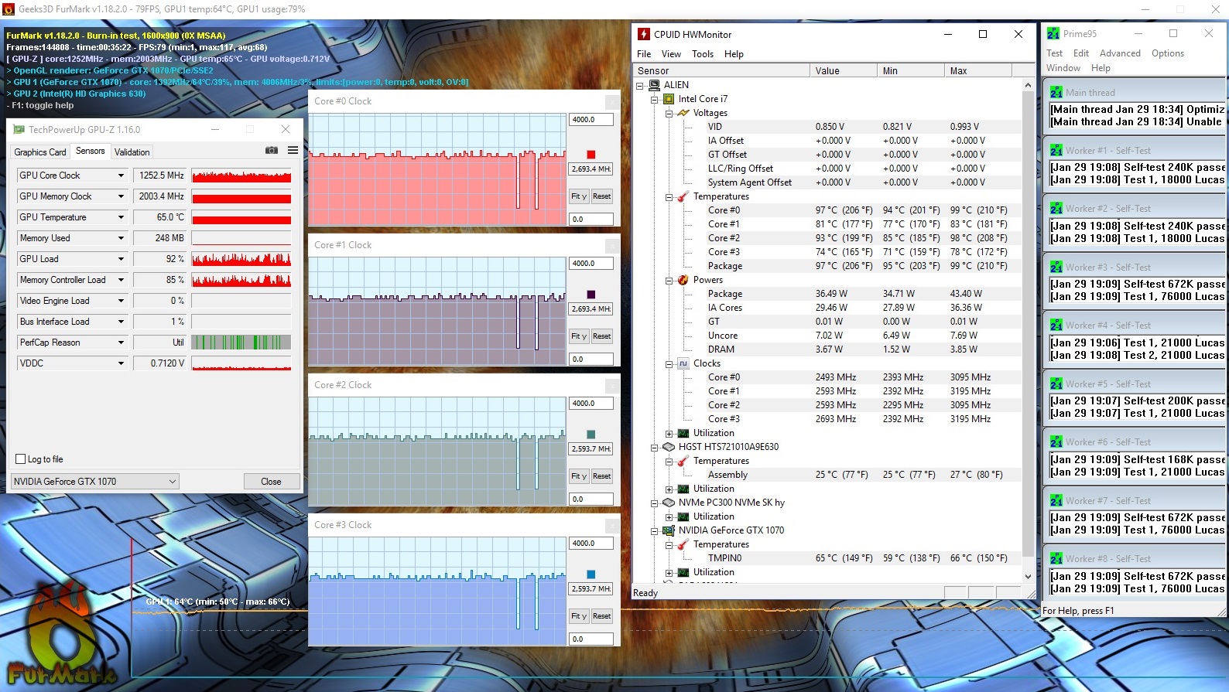Click Fit y in Core #0 Clock
The width and height of the screenshot is (1229, 692).
click(579, 196)
